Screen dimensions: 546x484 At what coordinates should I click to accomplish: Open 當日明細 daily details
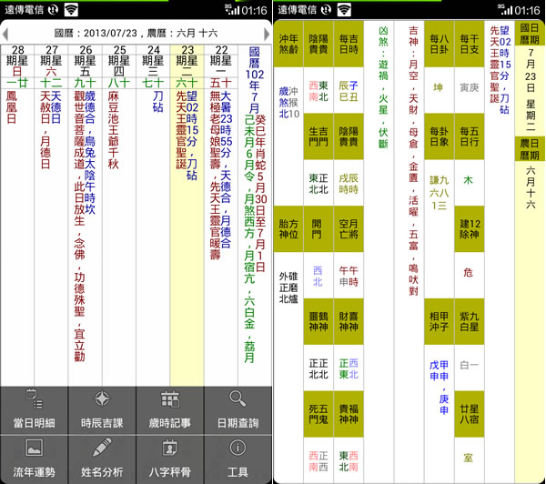(35, 410)
